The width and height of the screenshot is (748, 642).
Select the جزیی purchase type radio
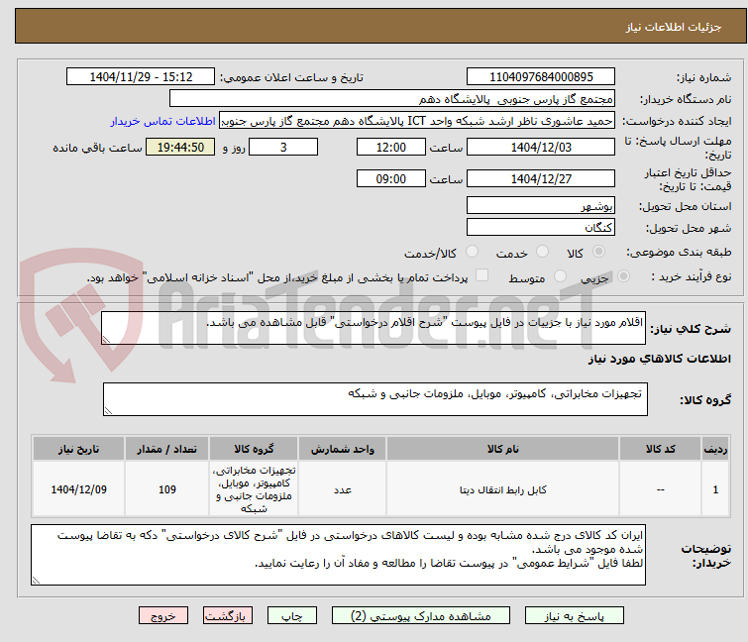(623, 275)
